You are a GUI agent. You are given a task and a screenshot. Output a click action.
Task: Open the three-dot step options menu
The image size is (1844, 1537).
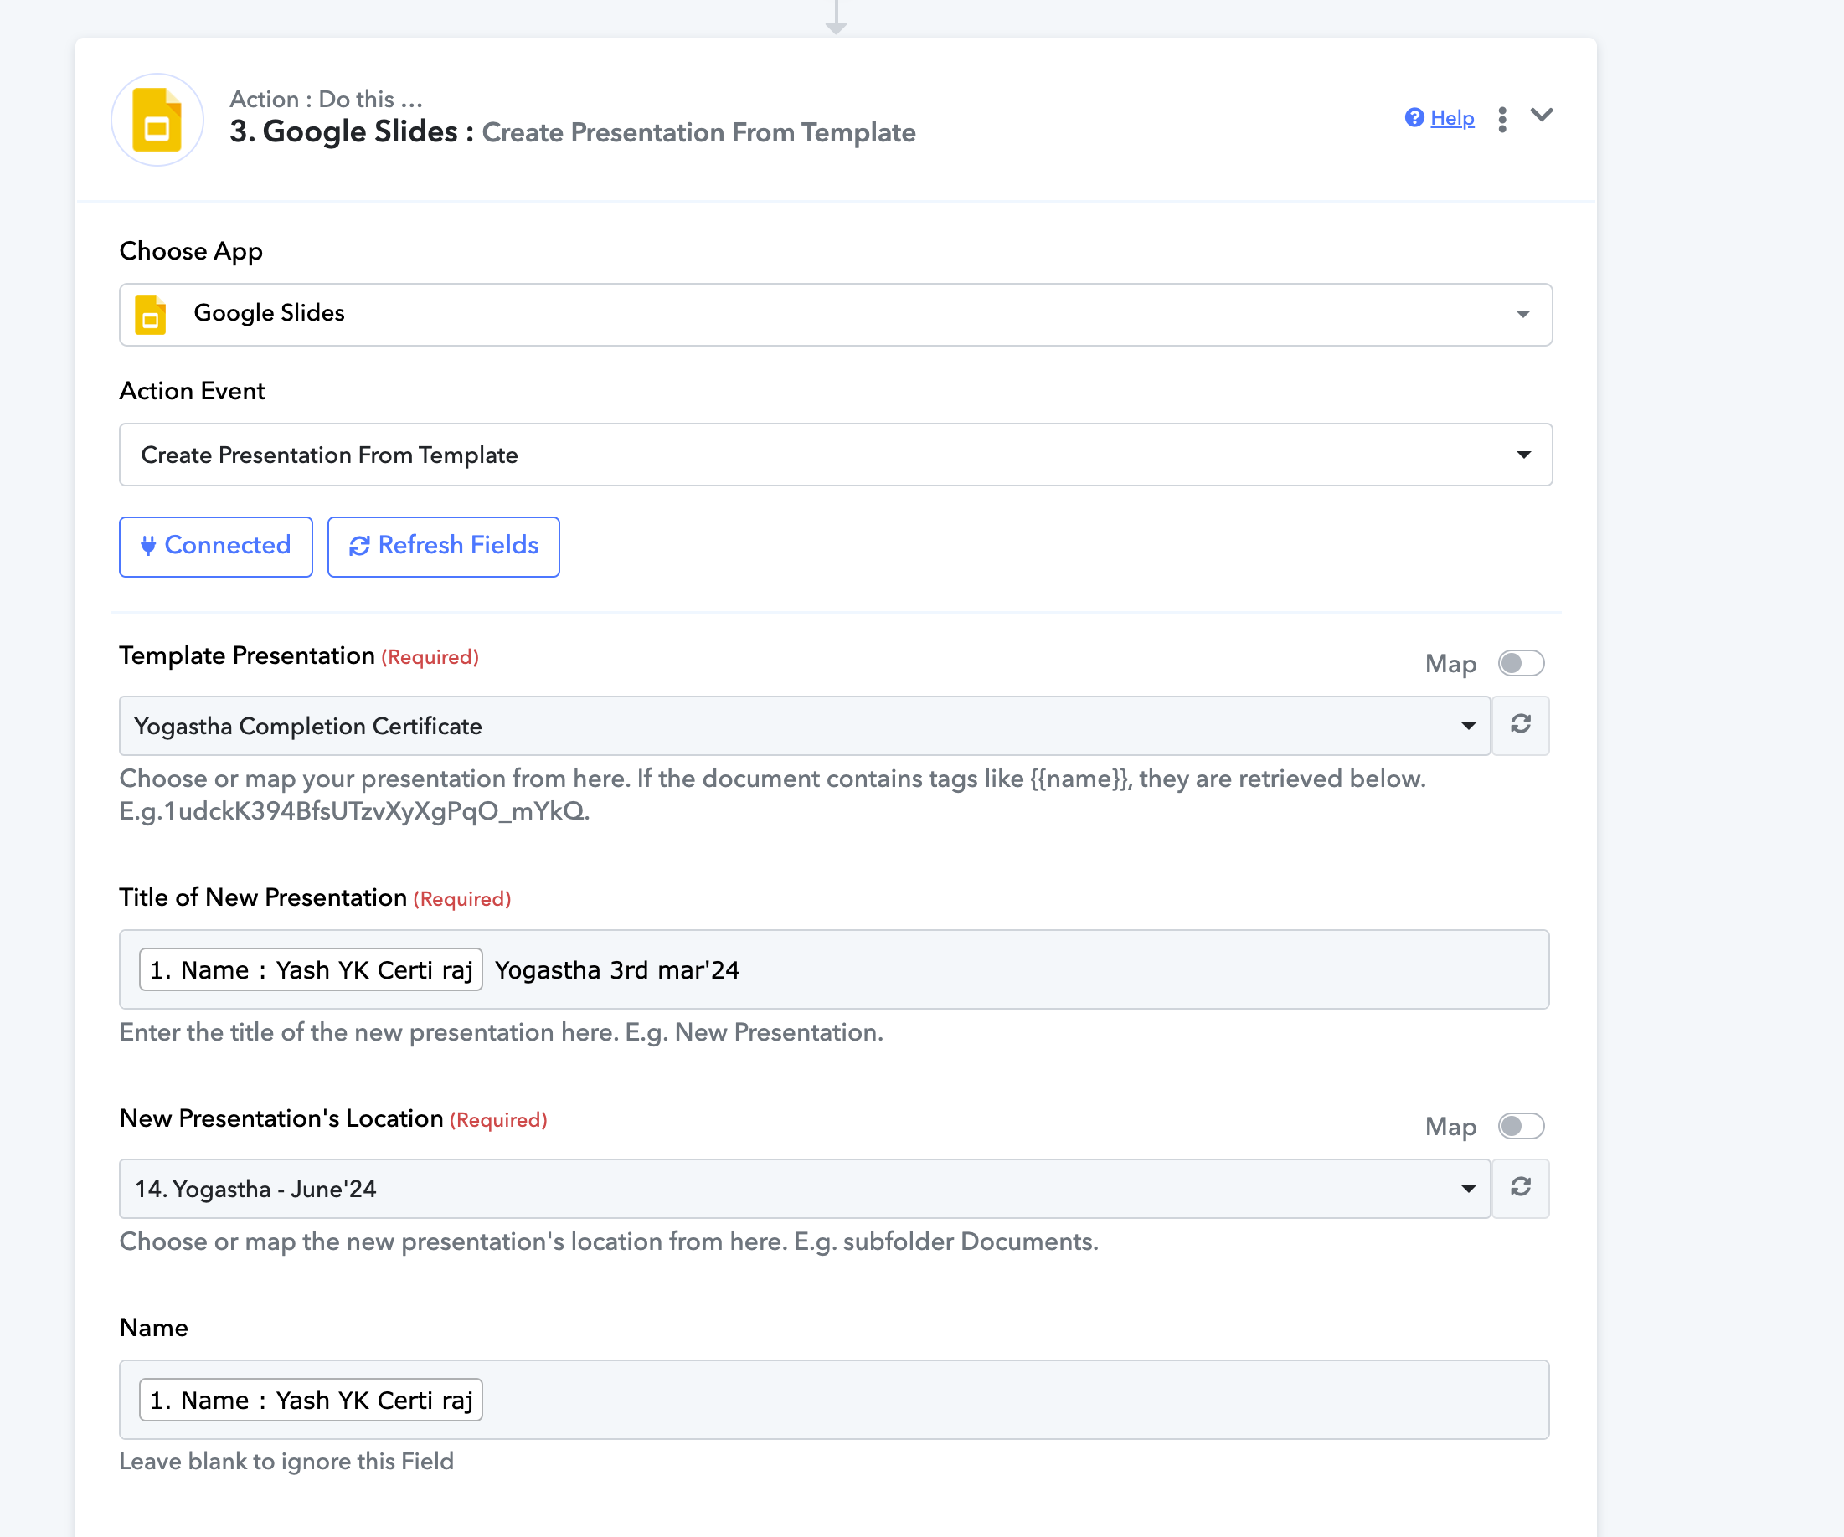coord(1502,119)
